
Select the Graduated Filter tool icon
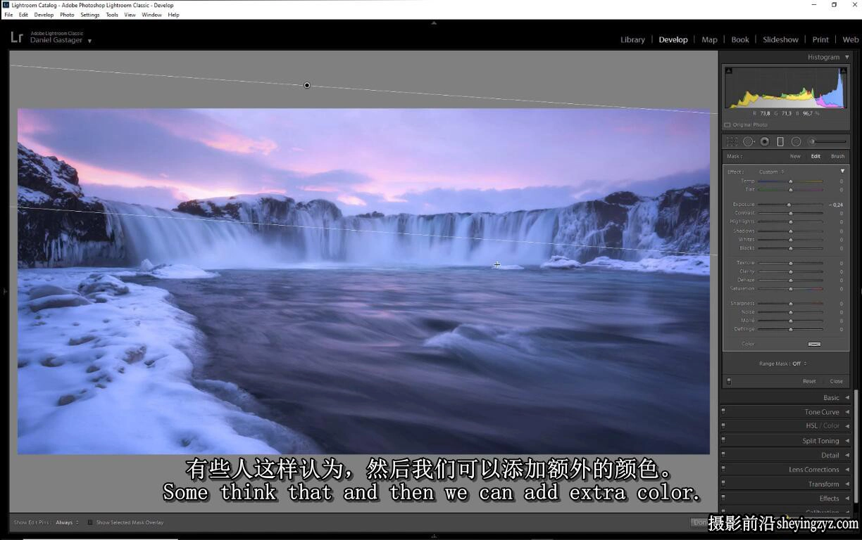(x=780, y=141)
